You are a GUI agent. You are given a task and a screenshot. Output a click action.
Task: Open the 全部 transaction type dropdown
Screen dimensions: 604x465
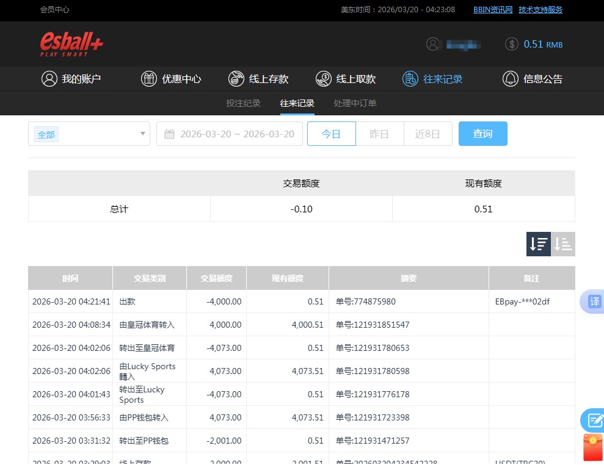[89, 134]
